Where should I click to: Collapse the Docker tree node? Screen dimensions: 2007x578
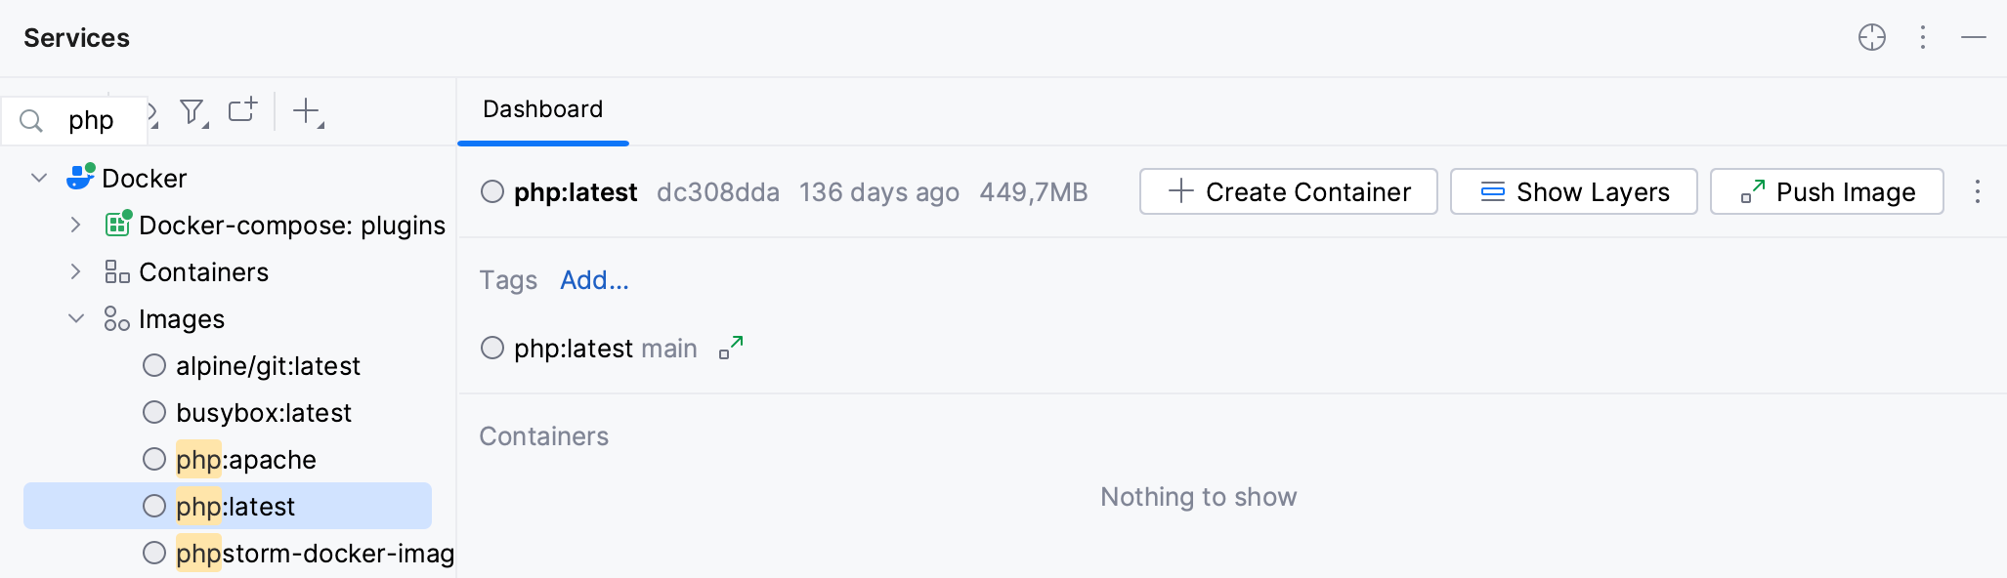coord(38,178)
